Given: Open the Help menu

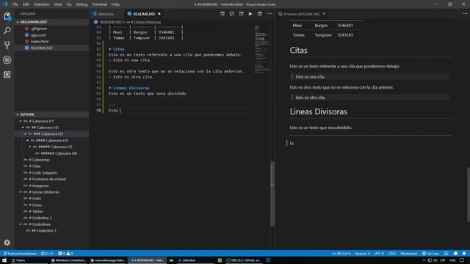Looking at the screenshot, I should [115, 4].
